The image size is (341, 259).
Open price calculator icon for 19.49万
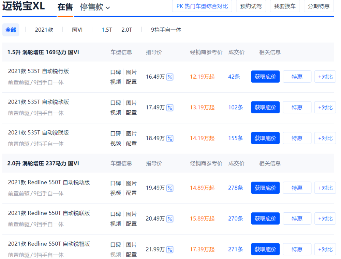pyautogui.click(x=169, y=188)
